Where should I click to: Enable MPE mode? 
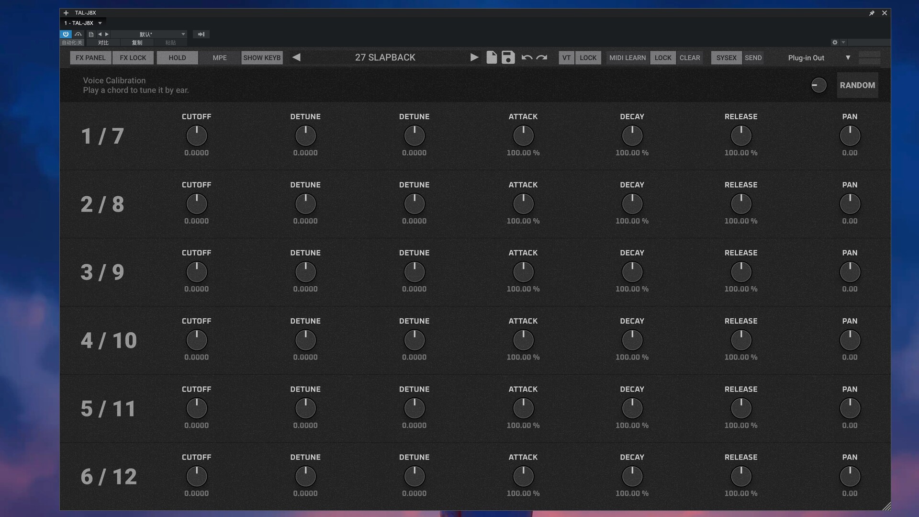click(x=220, y=57)
